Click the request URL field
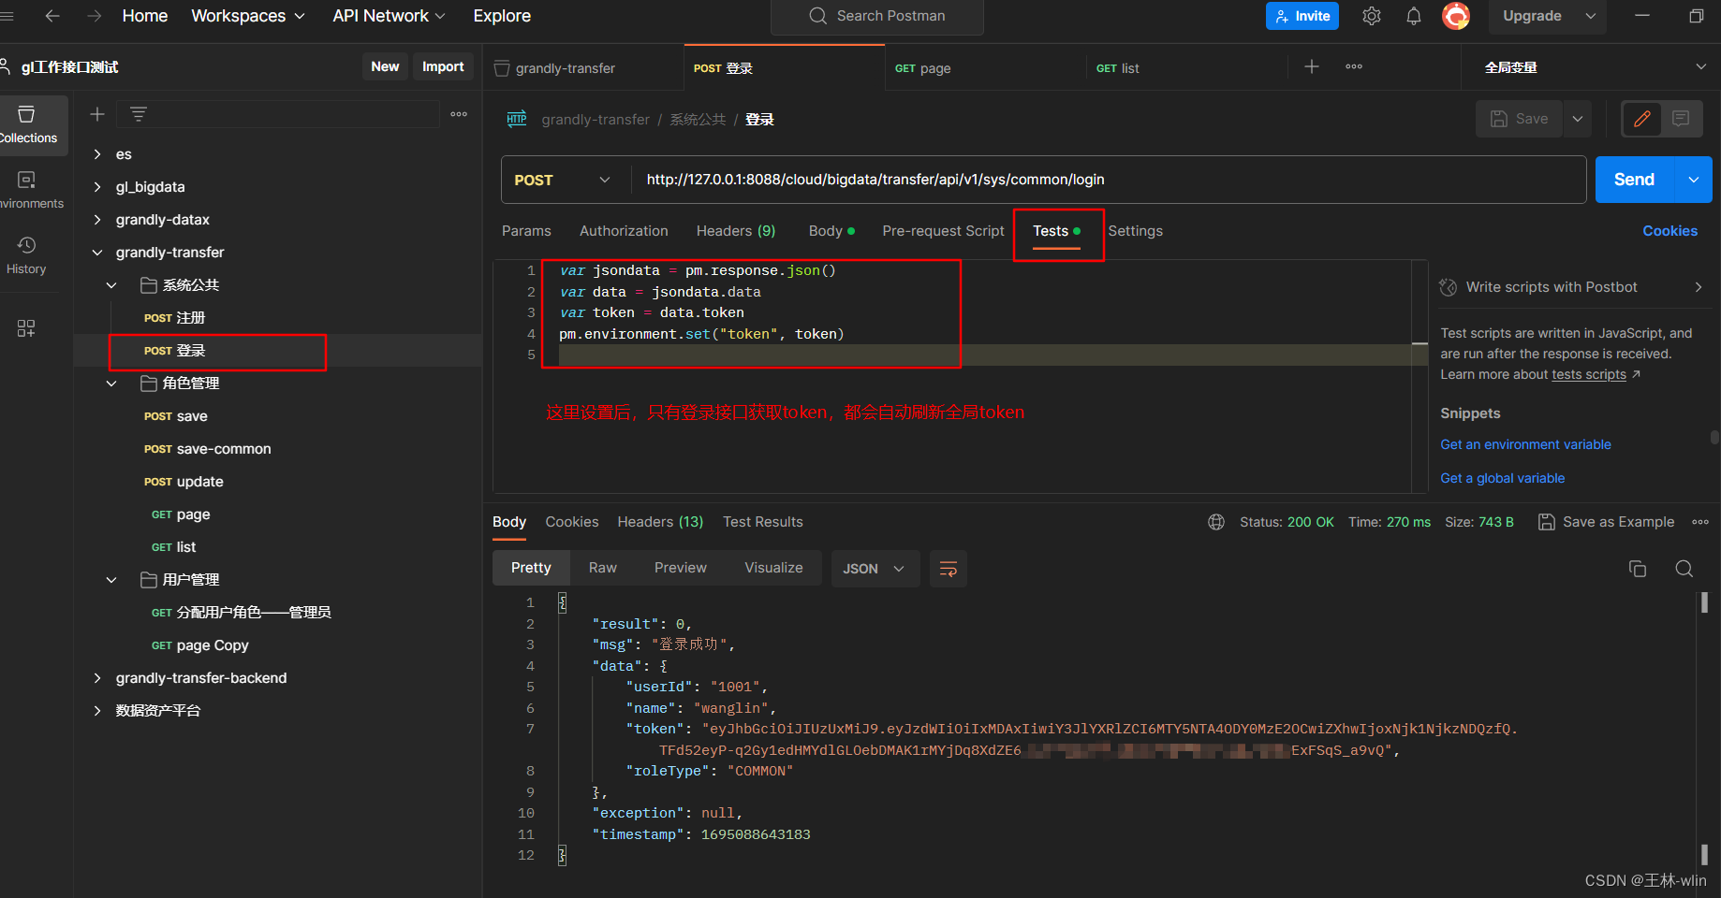 pyautogui.click(x=1110, y=180)
